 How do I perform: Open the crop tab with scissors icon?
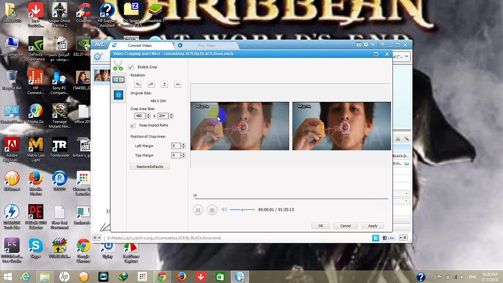click(118, 66)
